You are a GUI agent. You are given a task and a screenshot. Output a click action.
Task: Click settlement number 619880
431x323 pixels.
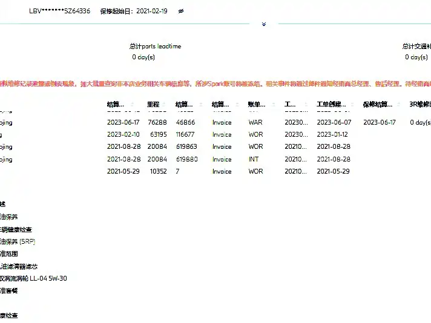click(187, 159)
